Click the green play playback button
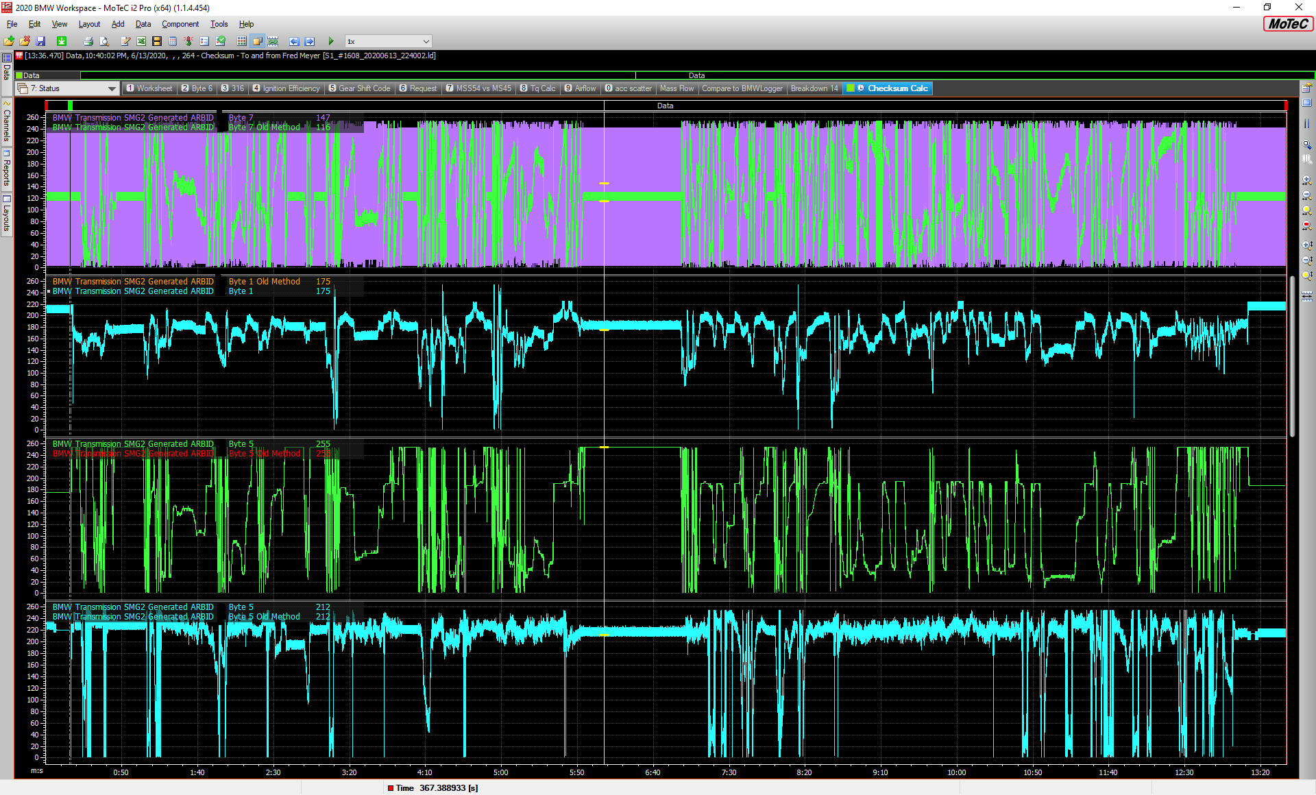This screenshot has height=795, width=1316. [x=331, y=41]
